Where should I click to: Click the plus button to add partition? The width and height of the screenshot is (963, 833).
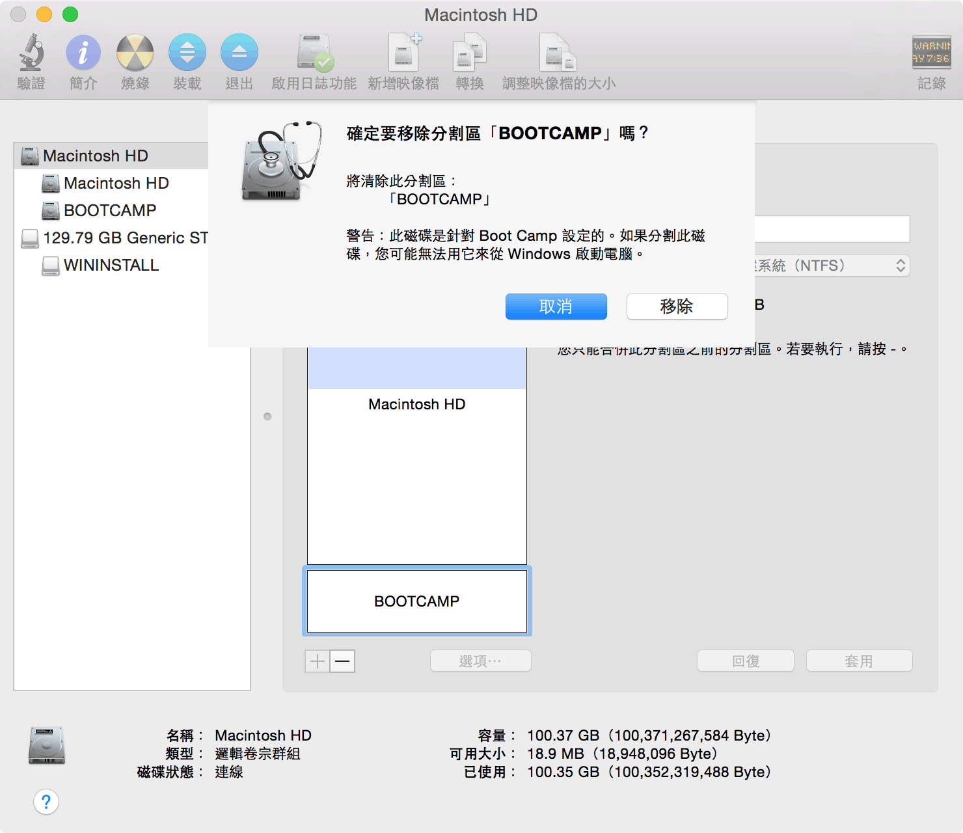[318, 661]
